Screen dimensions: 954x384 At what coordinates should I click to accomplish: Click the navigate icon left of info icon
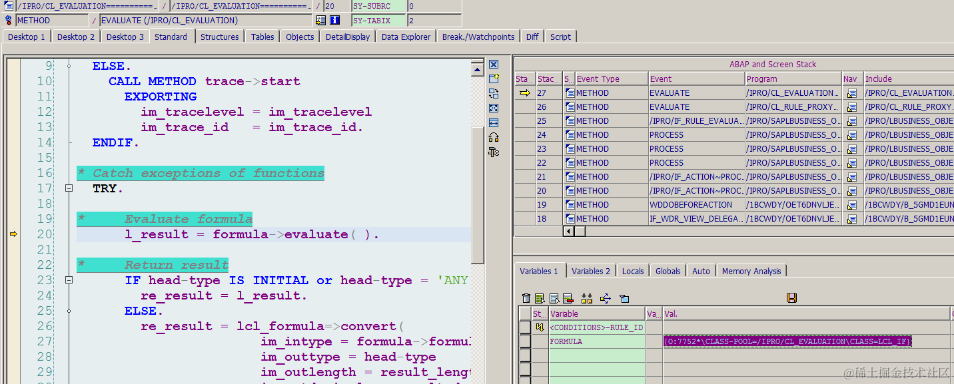(x=320, y=21)
